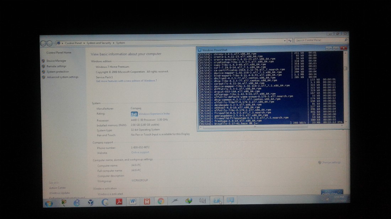Click PowerShell vertical scrollbar up arrow
391x219 pixels.
pyautogui.click(x=346, y=53)
